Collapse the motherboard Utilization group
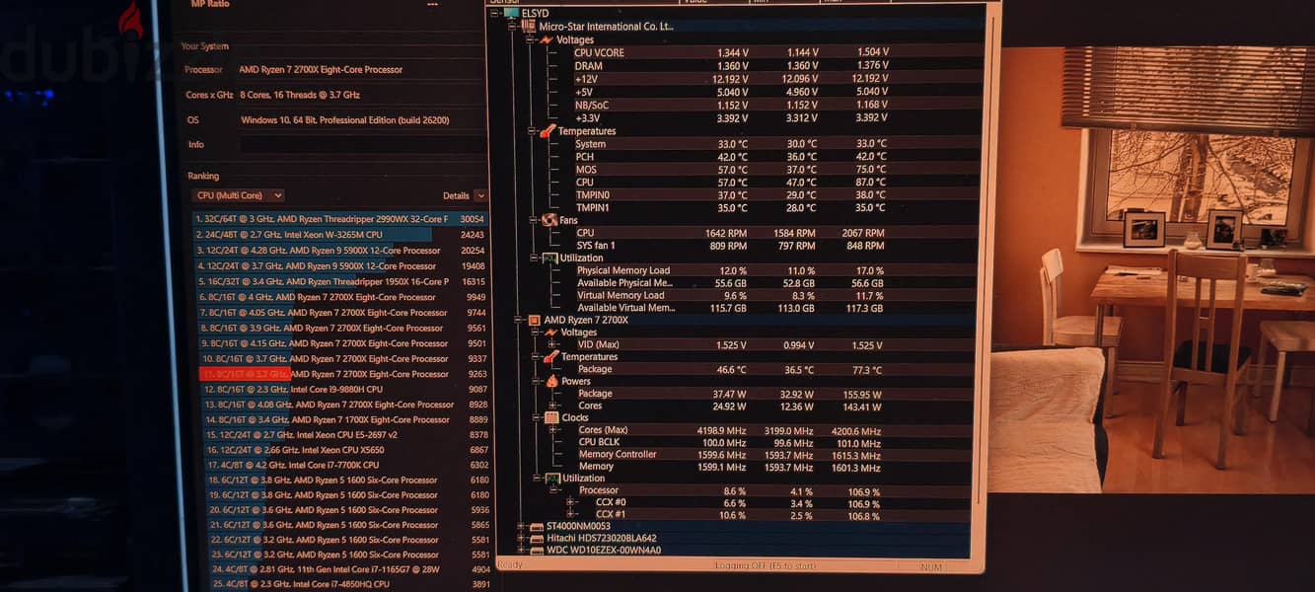The height and width of the screenshot is (592, 1315). point(534,258)
